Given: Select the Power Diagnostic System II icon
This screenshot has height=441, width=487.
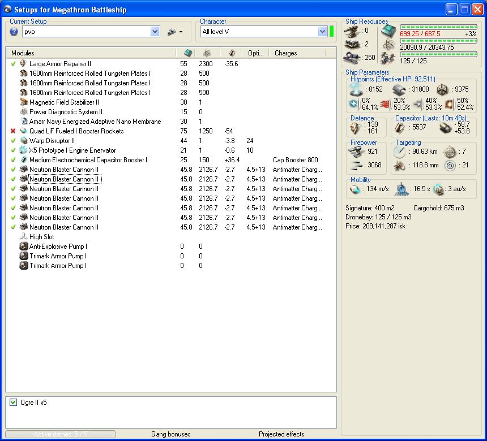Looking at the screenshot, I should [x=24, y=111].
